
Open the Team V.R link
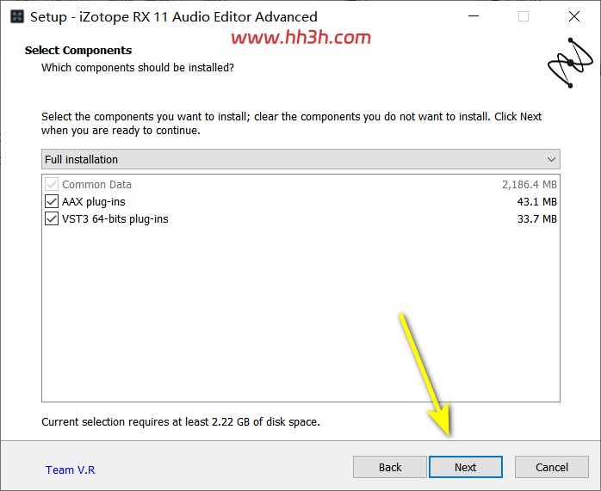click(x=70, y=470)
